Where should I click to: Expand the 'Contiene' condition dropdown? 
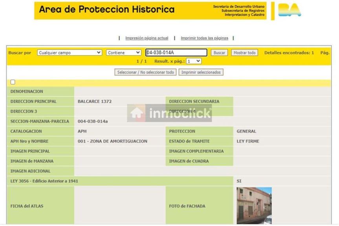pyautogui.click(x=123, y=53)
